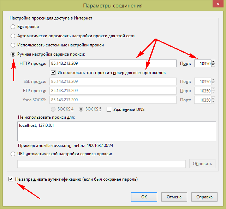This screenshot has width=226, height=209.
Task: Select 'Ручная настройка сервиса прокси' radio
Action: click(13, 54)
